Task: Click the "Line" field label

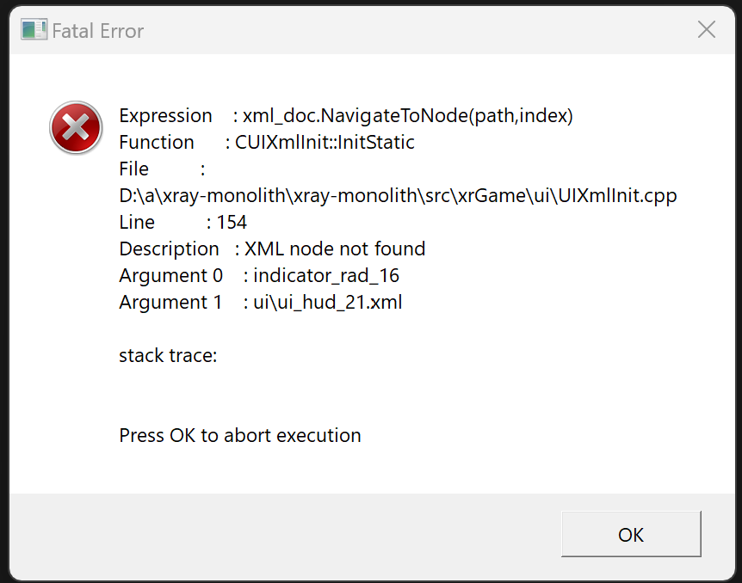Action: click(137, 222)
